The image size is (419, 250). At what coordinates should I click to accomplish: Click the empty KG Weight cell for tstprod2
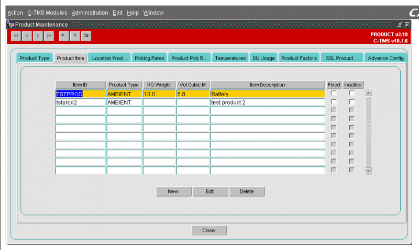tap(159, 102)
